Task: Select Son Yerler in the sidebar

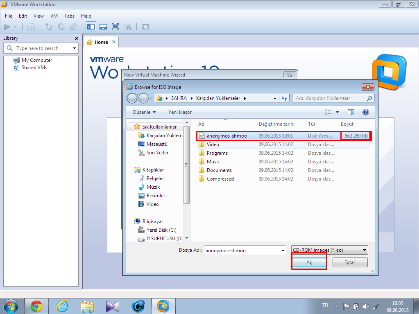Action: [x=153, y=152]
